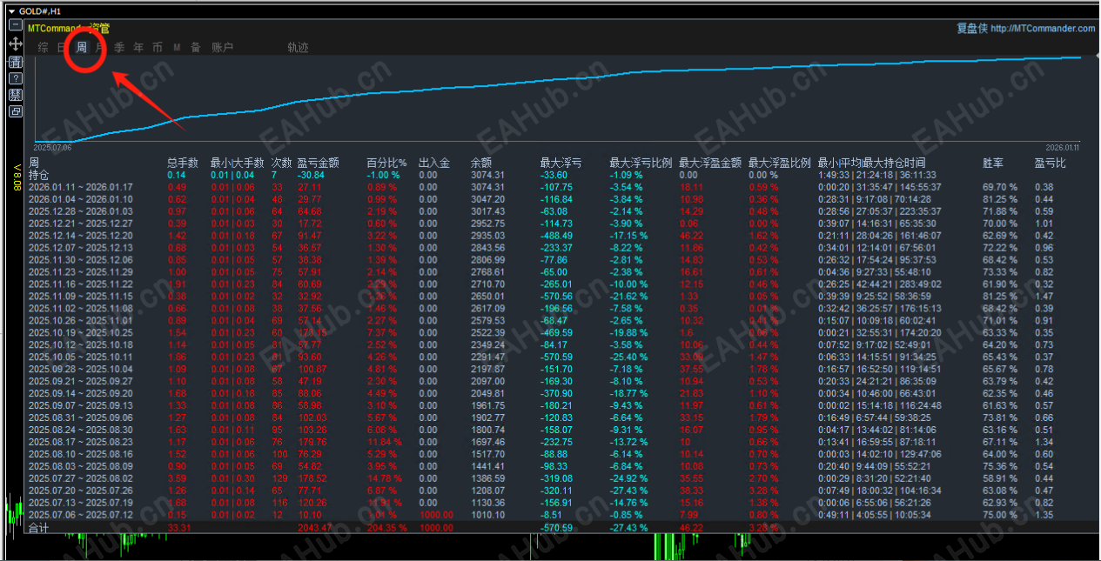Screen dimensions: 1101x561
Task: Switch to the 年 yearly tab
Action: 138,47
